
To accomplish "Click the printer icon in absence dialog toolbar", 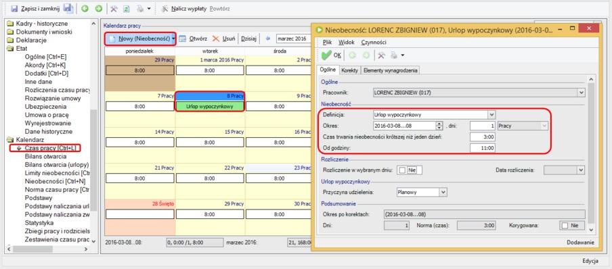I will click(394, 55).
